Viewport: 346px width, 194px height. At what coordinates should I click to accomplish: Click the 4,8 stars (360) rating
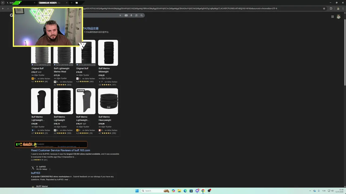point(85,82)
